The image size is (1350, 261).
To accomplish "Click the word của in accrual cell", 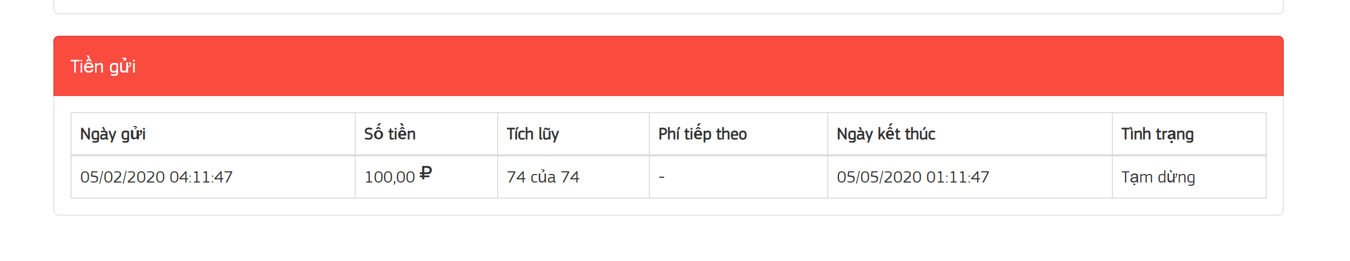I will 543,177.
